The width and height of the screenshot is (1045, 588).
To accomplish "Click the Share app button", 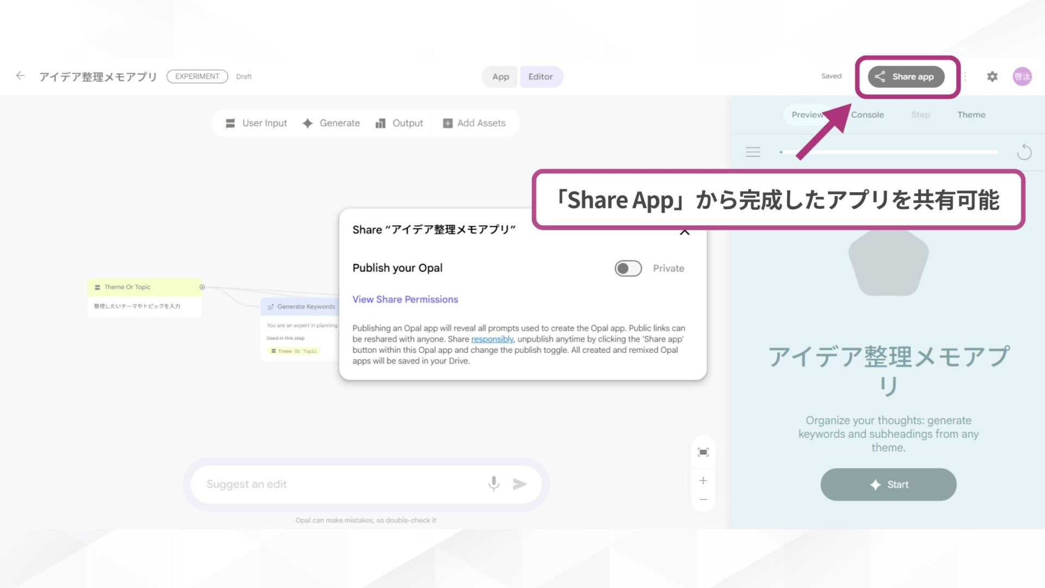I will [x=906, y=76].
